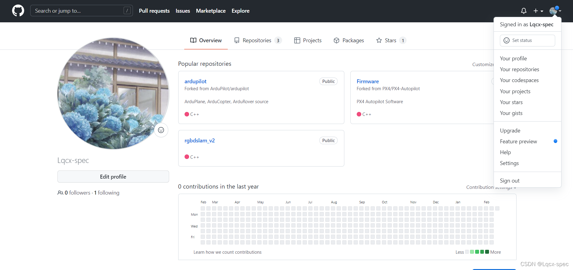Open the 0 followers link

tap(77, 193)
